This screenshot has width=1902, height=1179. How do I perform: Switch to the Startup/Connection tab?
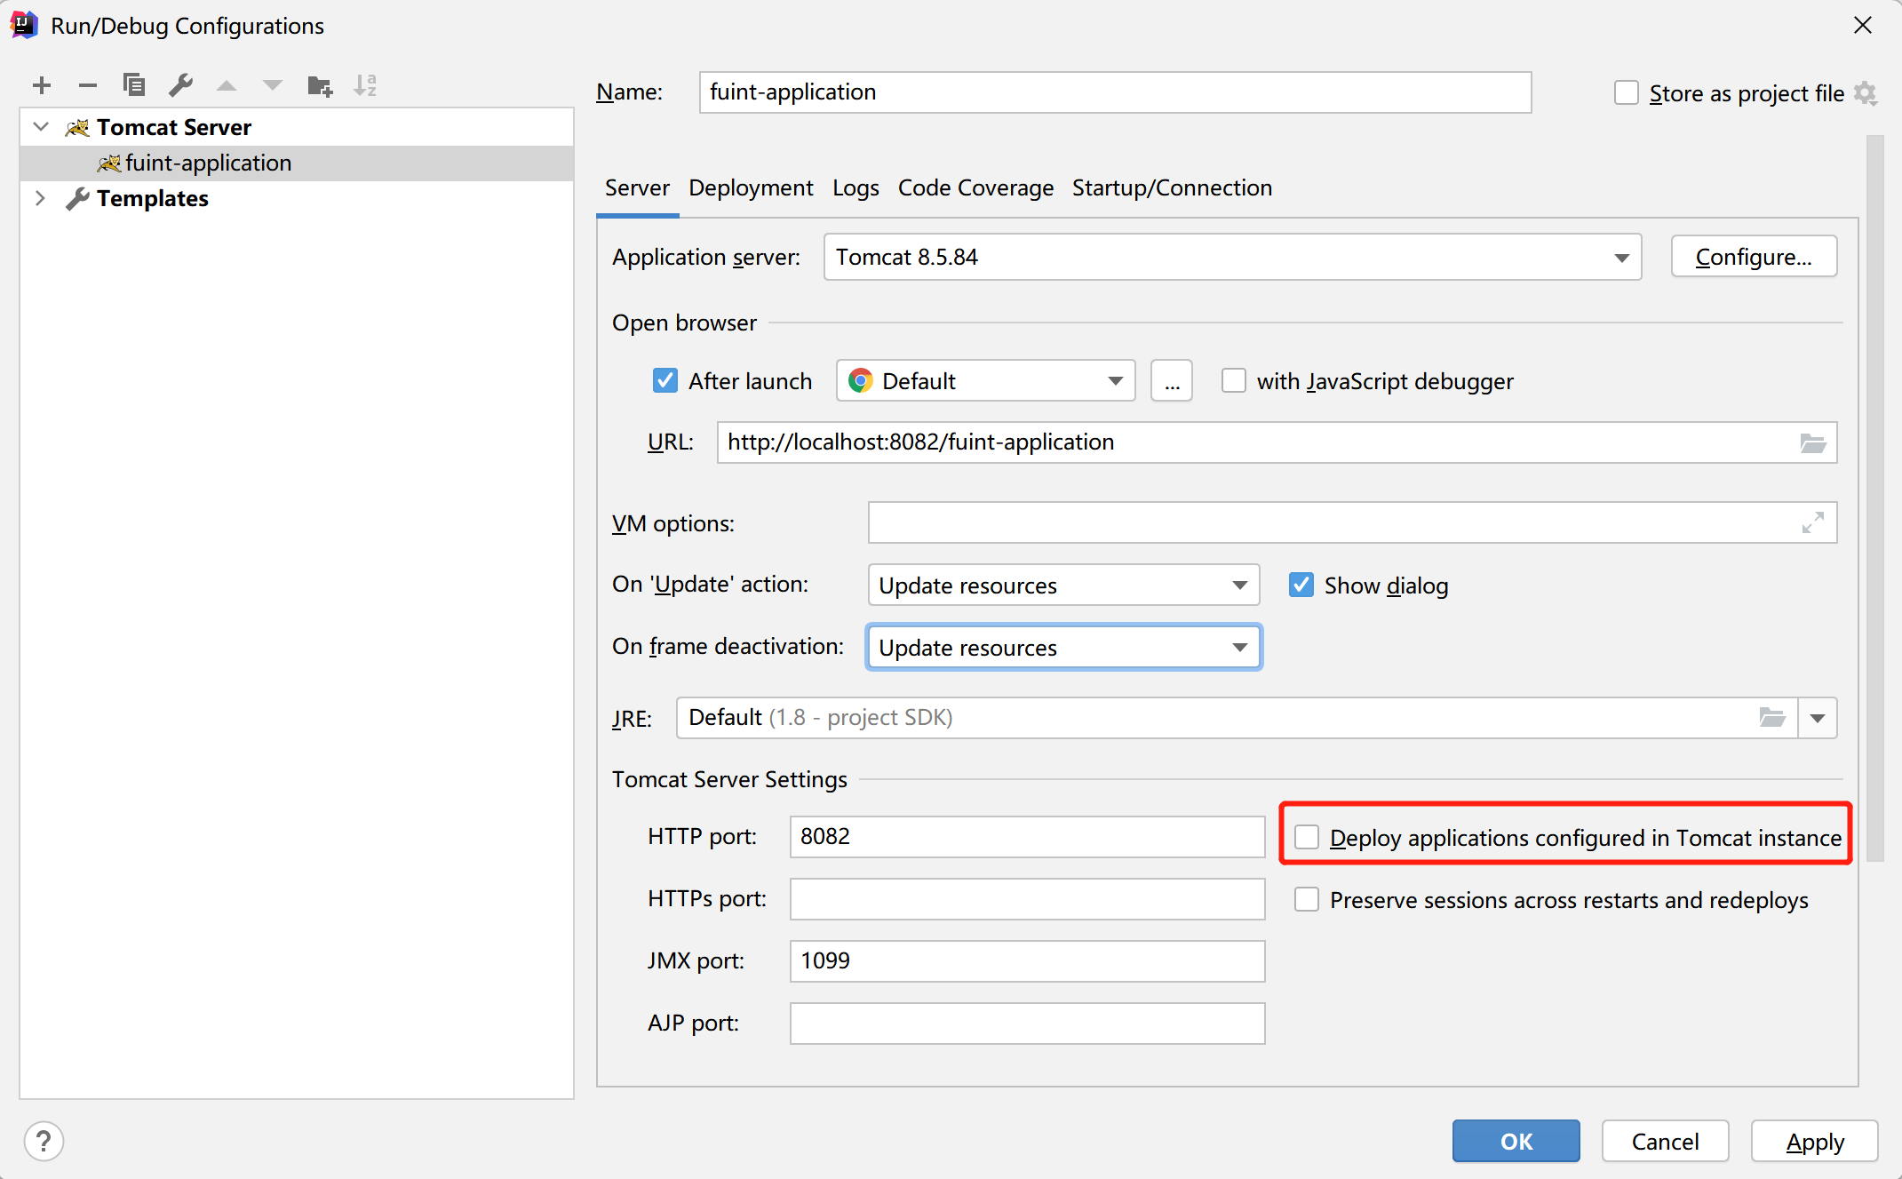(x=1172, y=188)
